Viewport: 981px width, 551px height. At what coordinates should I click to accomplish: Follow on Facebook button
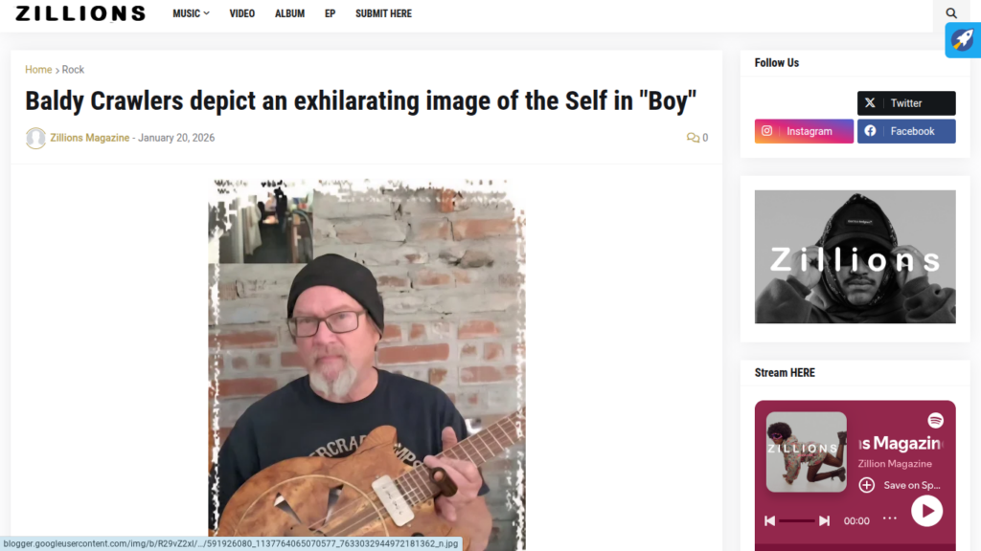(x=906, y=131)
